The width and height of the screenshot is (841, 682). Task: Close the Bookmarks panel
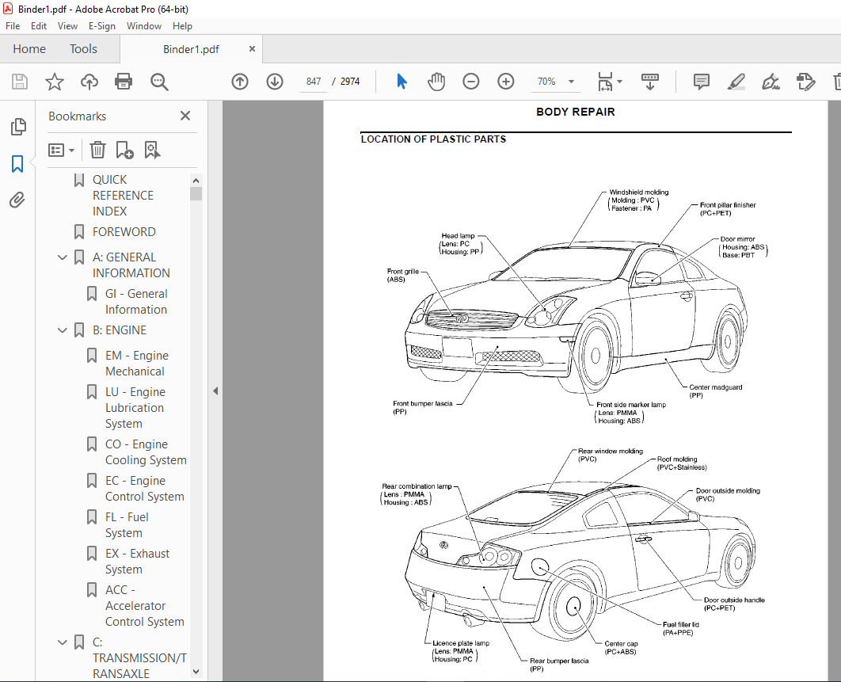coord(185,116)
